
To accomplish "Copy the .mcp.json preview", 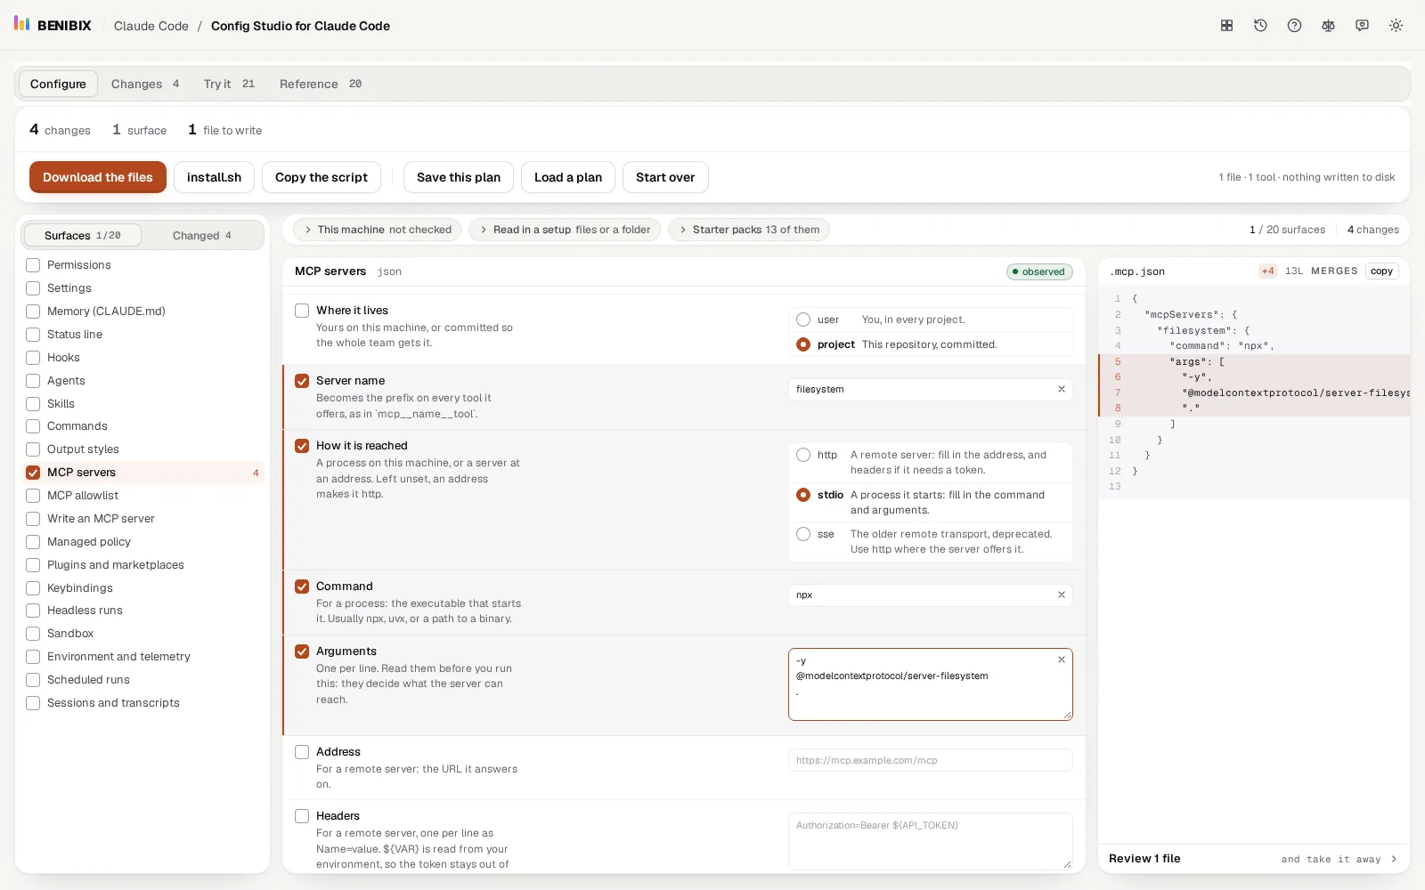I will point(1381,271).
